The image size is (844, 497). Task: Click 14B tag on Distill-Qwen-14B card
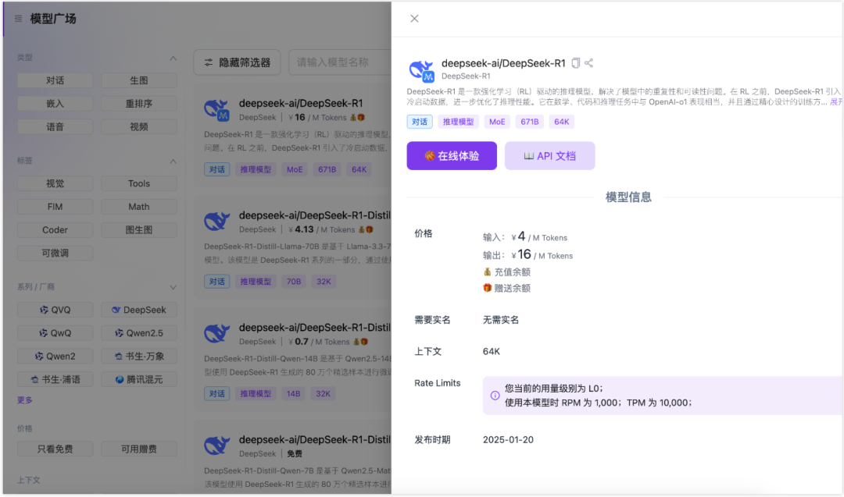293,394
